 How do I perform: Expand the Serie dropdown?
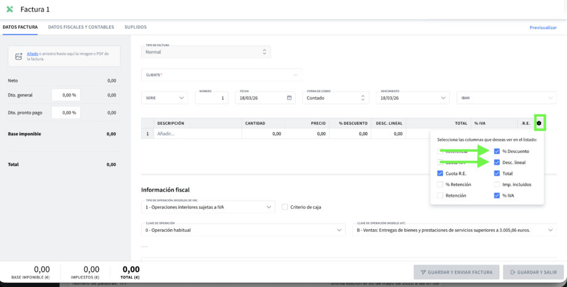pyautogui.click(x=165, y=98)
